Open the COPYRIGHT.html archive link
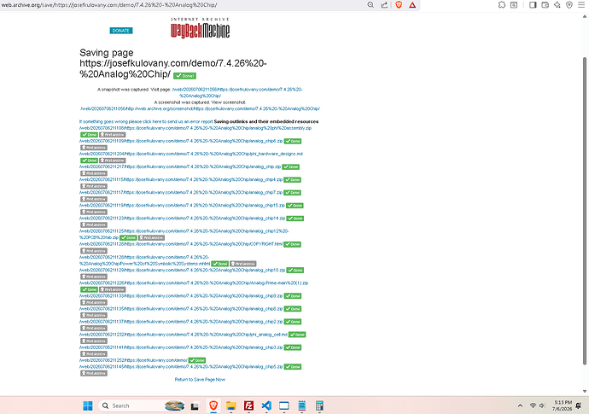This screenshot has width=589, height=414. click(x=181, y=244)
